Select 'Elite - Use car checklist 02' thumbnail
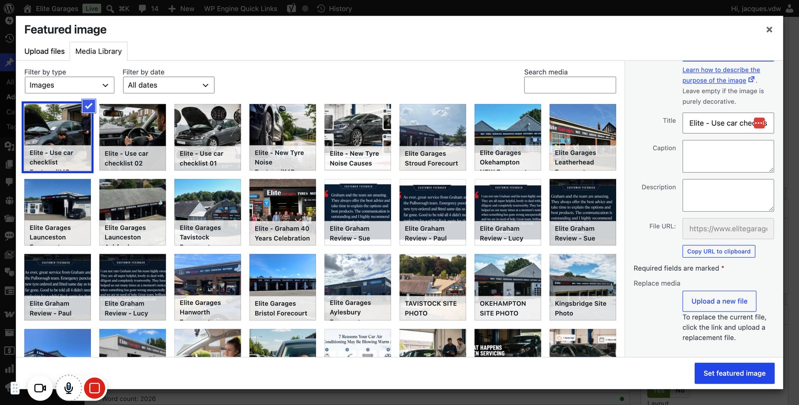This screenshot has height=405, width=799. (x=132, y=137)
